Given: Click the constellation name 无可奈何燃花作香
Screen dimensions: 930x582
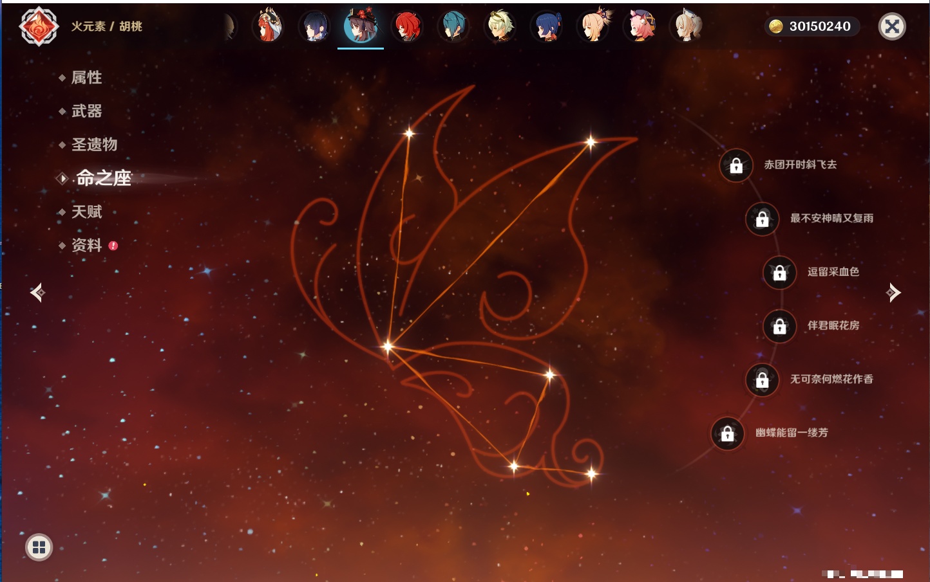Looking at the screenshot, I should pos(832,379).
